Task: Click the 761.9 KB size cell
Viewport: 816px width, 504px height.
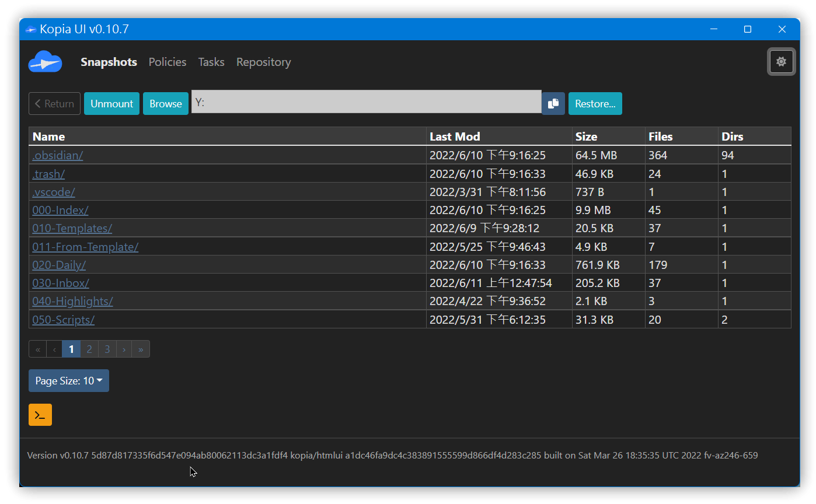Action: click(609, 265)
